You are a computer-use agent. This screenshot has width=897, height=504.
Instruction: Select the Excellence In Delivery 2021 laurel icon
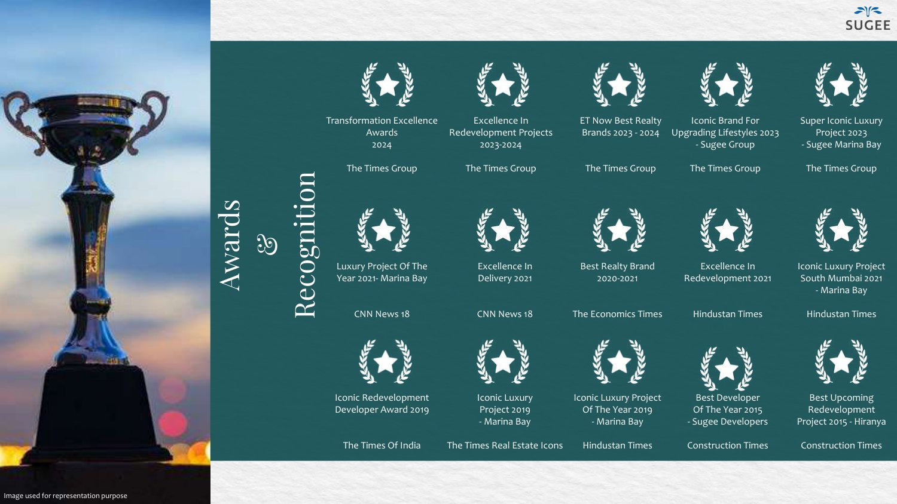coord(503,230)
